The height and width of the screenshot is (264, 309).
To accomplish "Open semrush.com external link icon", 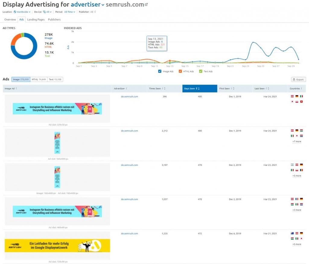I will coord(146,5).
